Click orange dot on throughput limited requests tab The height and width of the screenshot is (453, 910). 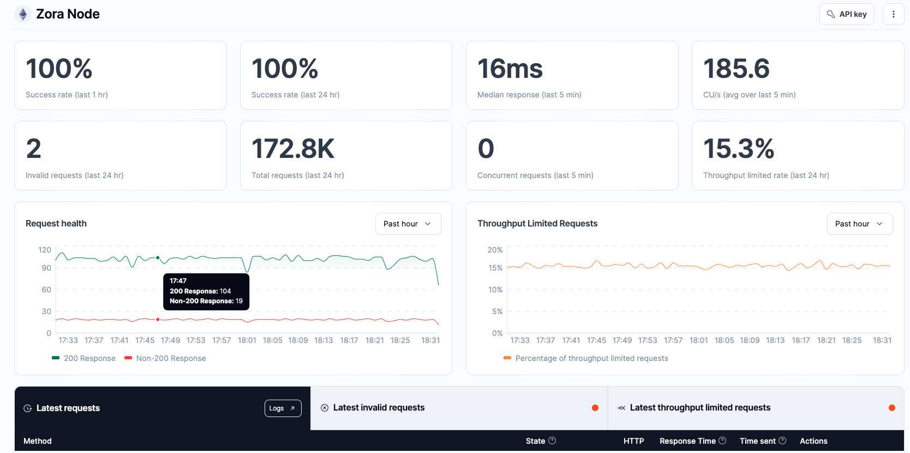(x=892, y=408)
